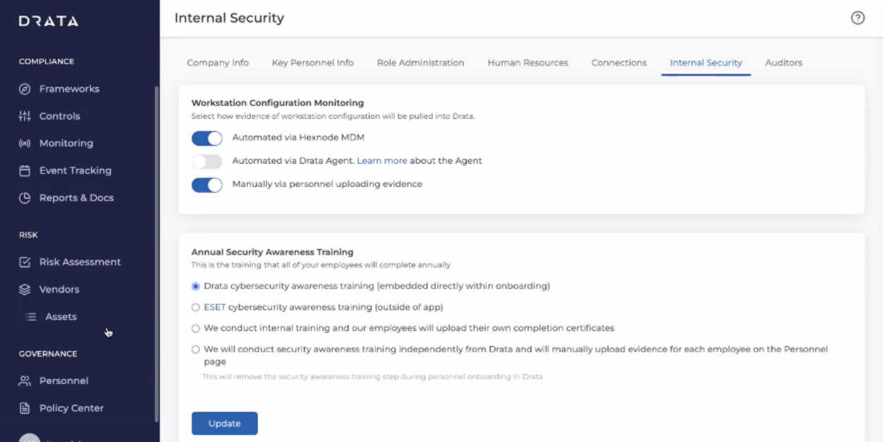
Task: Click the Risk Assessment checkbox icon
Action: pos(25,262)
